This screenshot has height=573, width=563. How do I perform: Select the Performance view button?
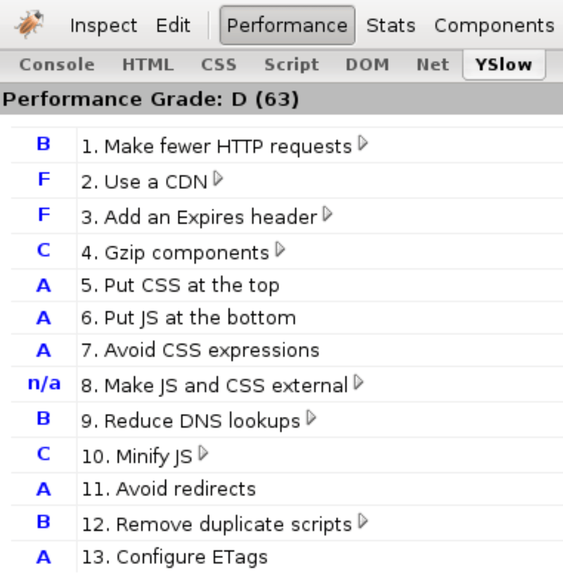(x=287, y=26)
